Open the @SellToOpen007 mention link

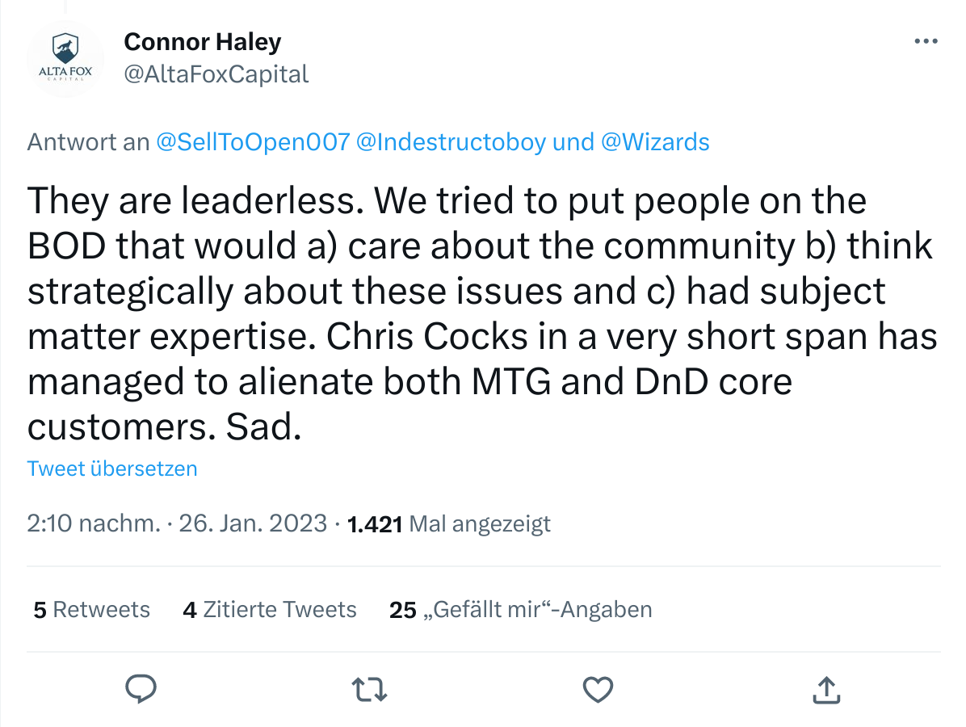[252, 143]
